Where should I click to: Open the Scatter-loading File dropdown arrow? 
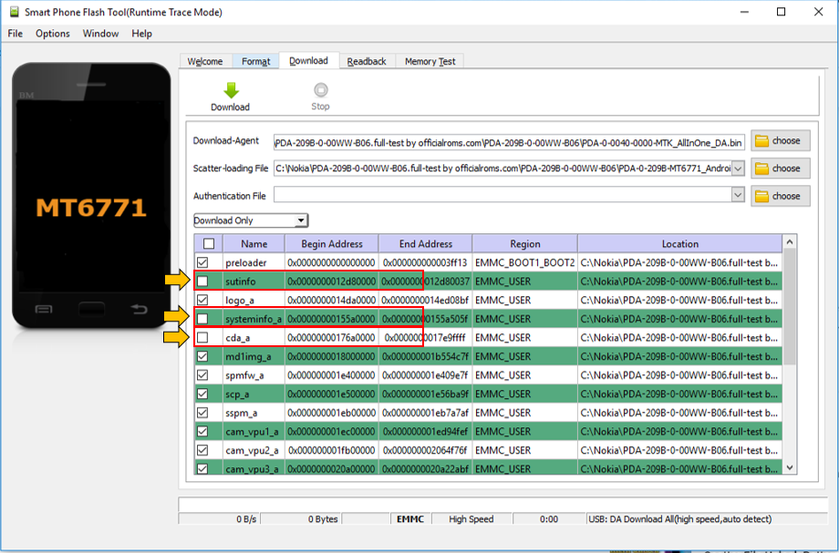[737, 169]
